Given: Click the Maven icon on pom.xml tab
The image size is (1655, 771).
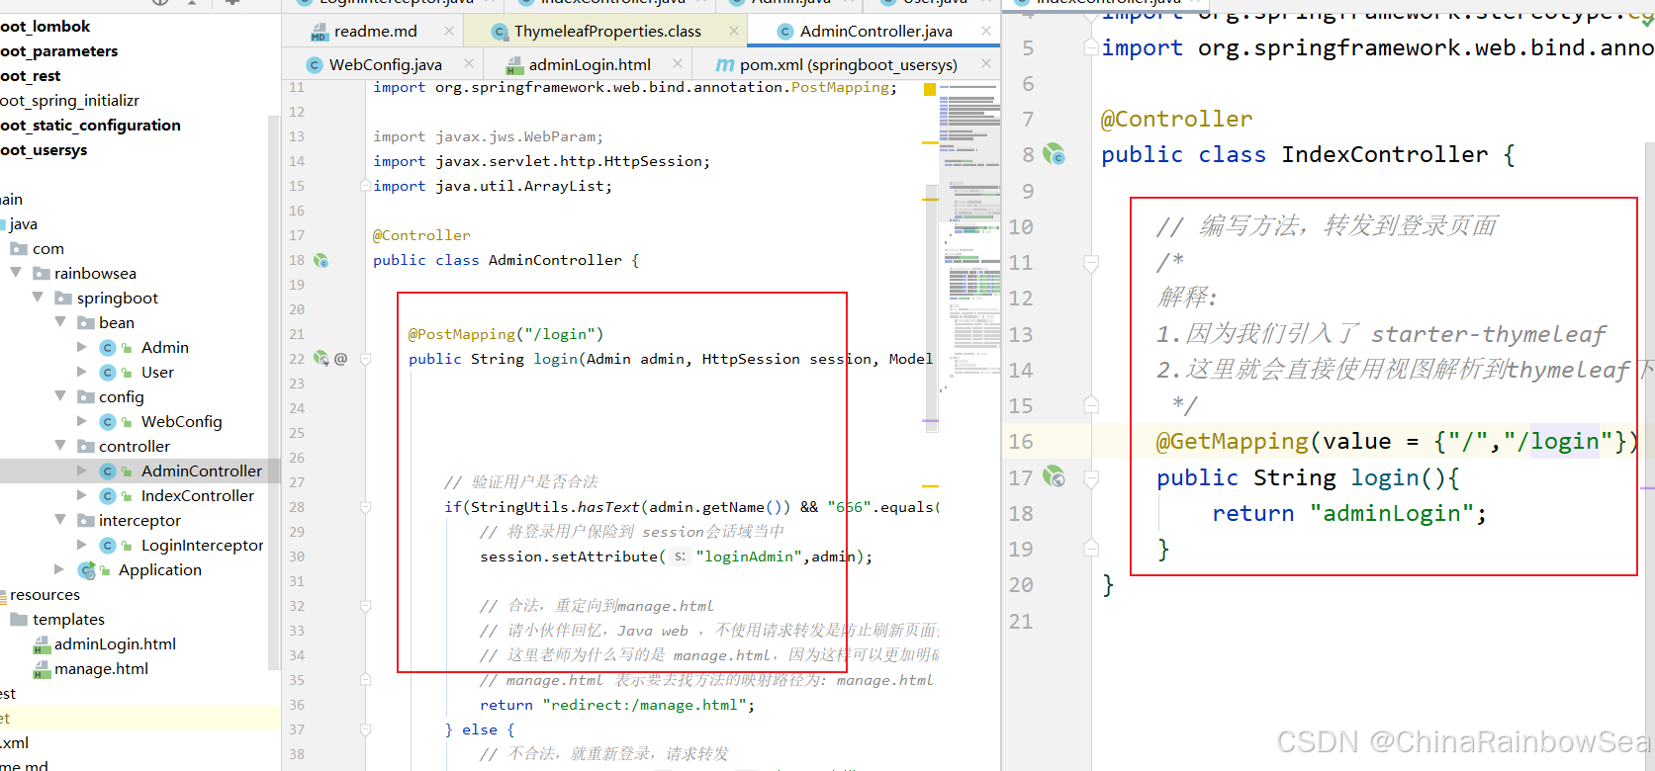Looking at the screenshot, I should coord(725,65).
